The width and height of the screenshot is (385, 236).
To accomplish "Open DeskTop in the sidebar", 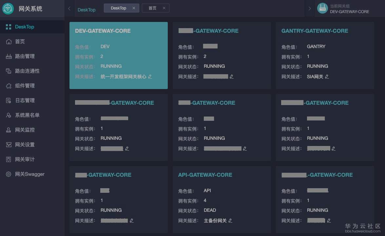I will tap(32, 27).
